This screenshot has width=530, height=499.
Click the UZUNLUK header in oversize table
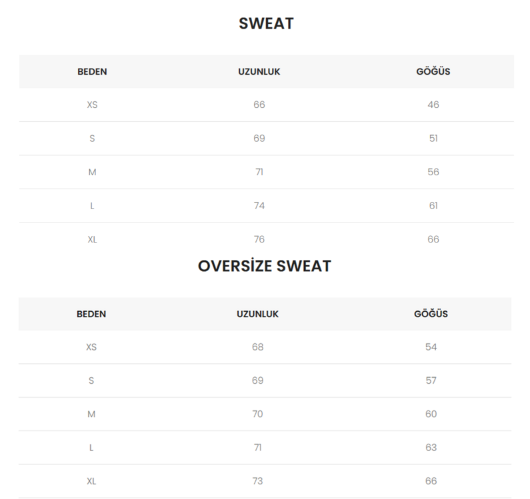click(257, 314)
